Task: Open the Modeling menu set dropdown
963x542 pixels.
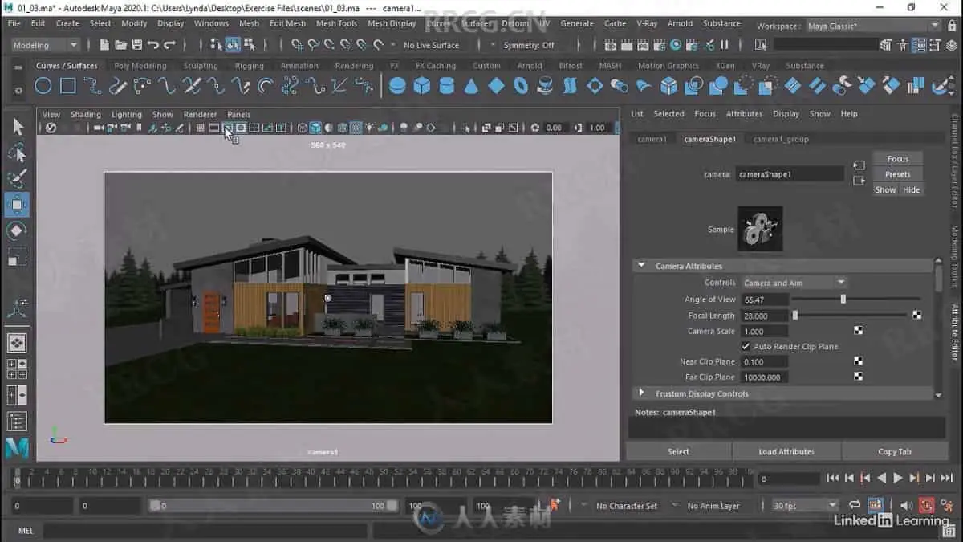Action: coord(44,45)
